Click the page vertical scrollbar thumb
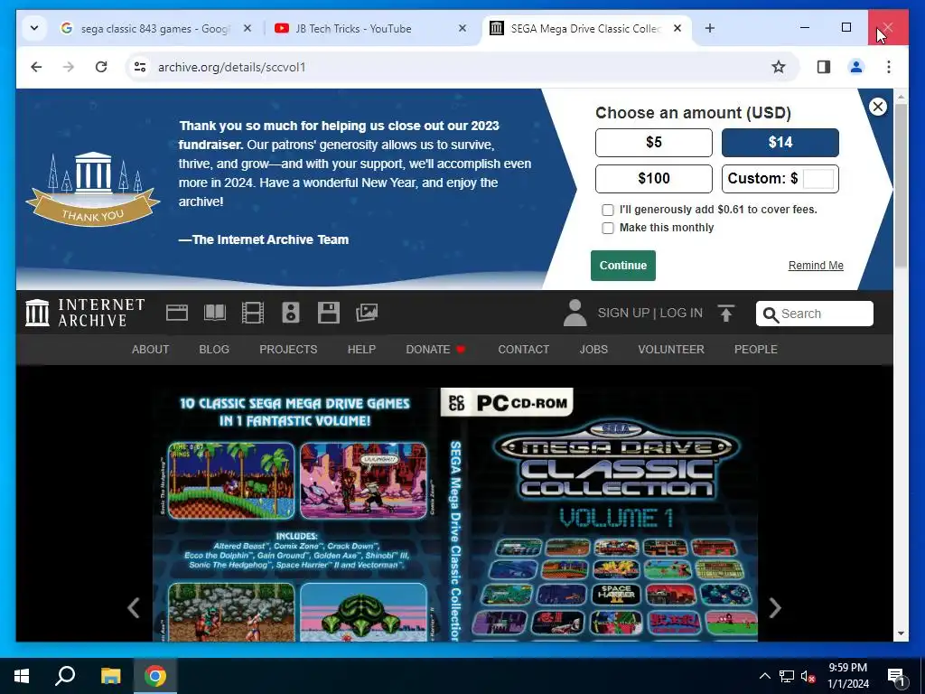This screenshot has width=925, height=694. [x=901, y=184]
